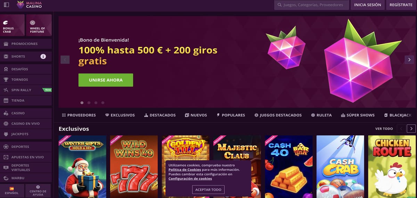This screenshot has width=417, height=198.
Task: Open Torneos from the sidebar
Action: click(26, 80)
